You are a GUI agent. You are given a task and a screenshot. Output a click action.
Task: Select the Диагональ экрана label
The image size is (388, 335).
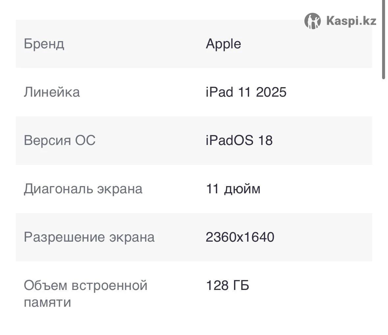tap(83, 189)
